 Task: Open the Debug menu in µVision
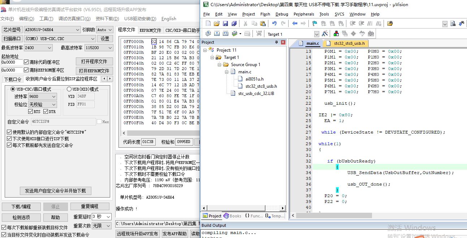tap(282, 14)
